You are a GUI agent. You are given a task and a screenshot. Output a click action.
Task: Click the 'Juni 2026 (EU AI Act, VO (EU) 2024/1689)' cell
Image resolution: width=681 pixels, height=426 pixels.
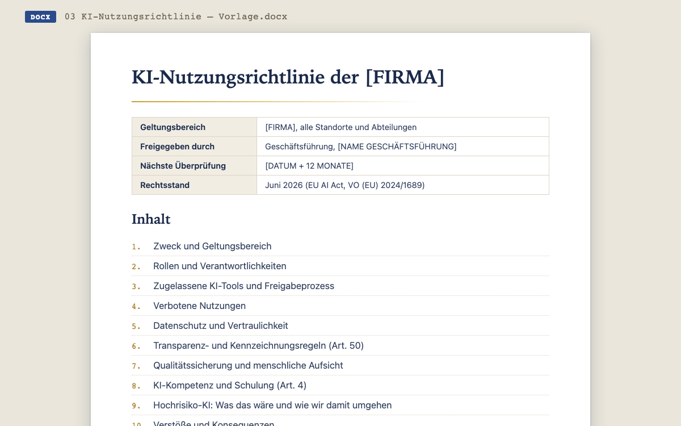(x=403, y=185)
